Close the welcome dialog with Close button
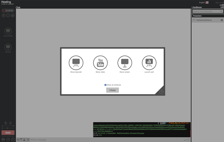The height and width of the screenshot is (142, 224). (112, 90)
